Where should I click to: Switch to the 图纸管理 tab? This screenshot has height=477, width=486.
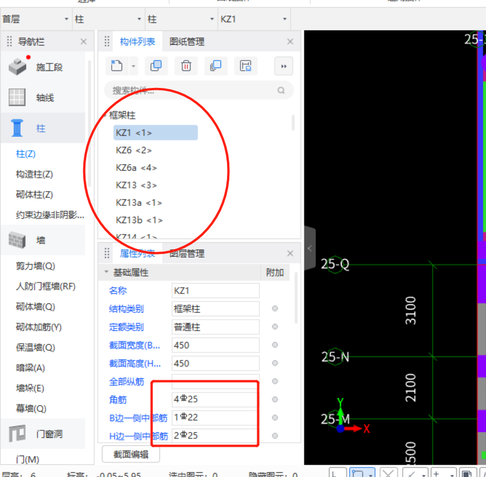click(x=187, y=41)
